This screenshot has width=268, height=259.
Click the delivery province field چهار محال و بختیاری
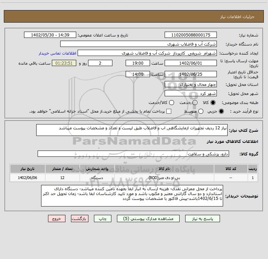(x=191, y=84)
